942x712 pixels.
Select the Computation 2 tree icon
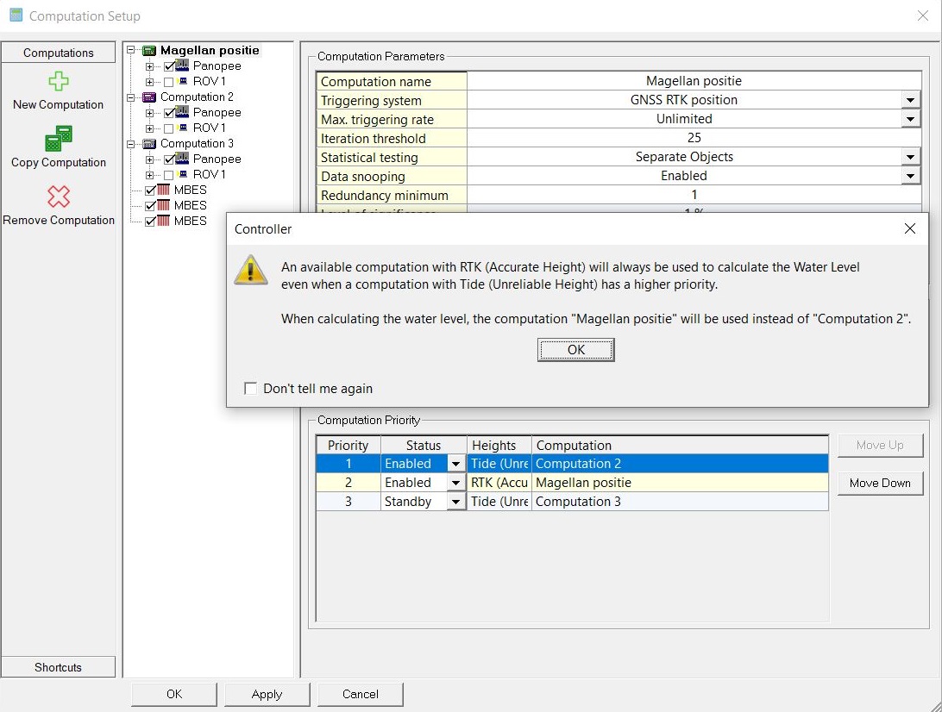point(149,97)
